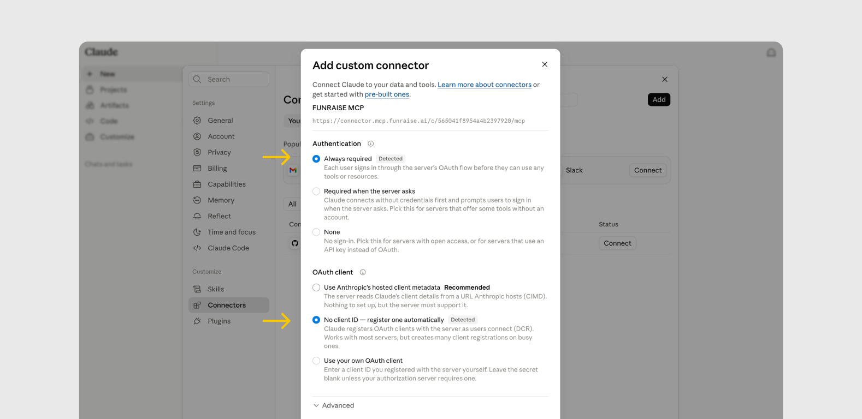Screen dimensions: 862x419
Task: Click the search magnifier icon in settings
Action: pyautogui.click(x=197, y=79)
